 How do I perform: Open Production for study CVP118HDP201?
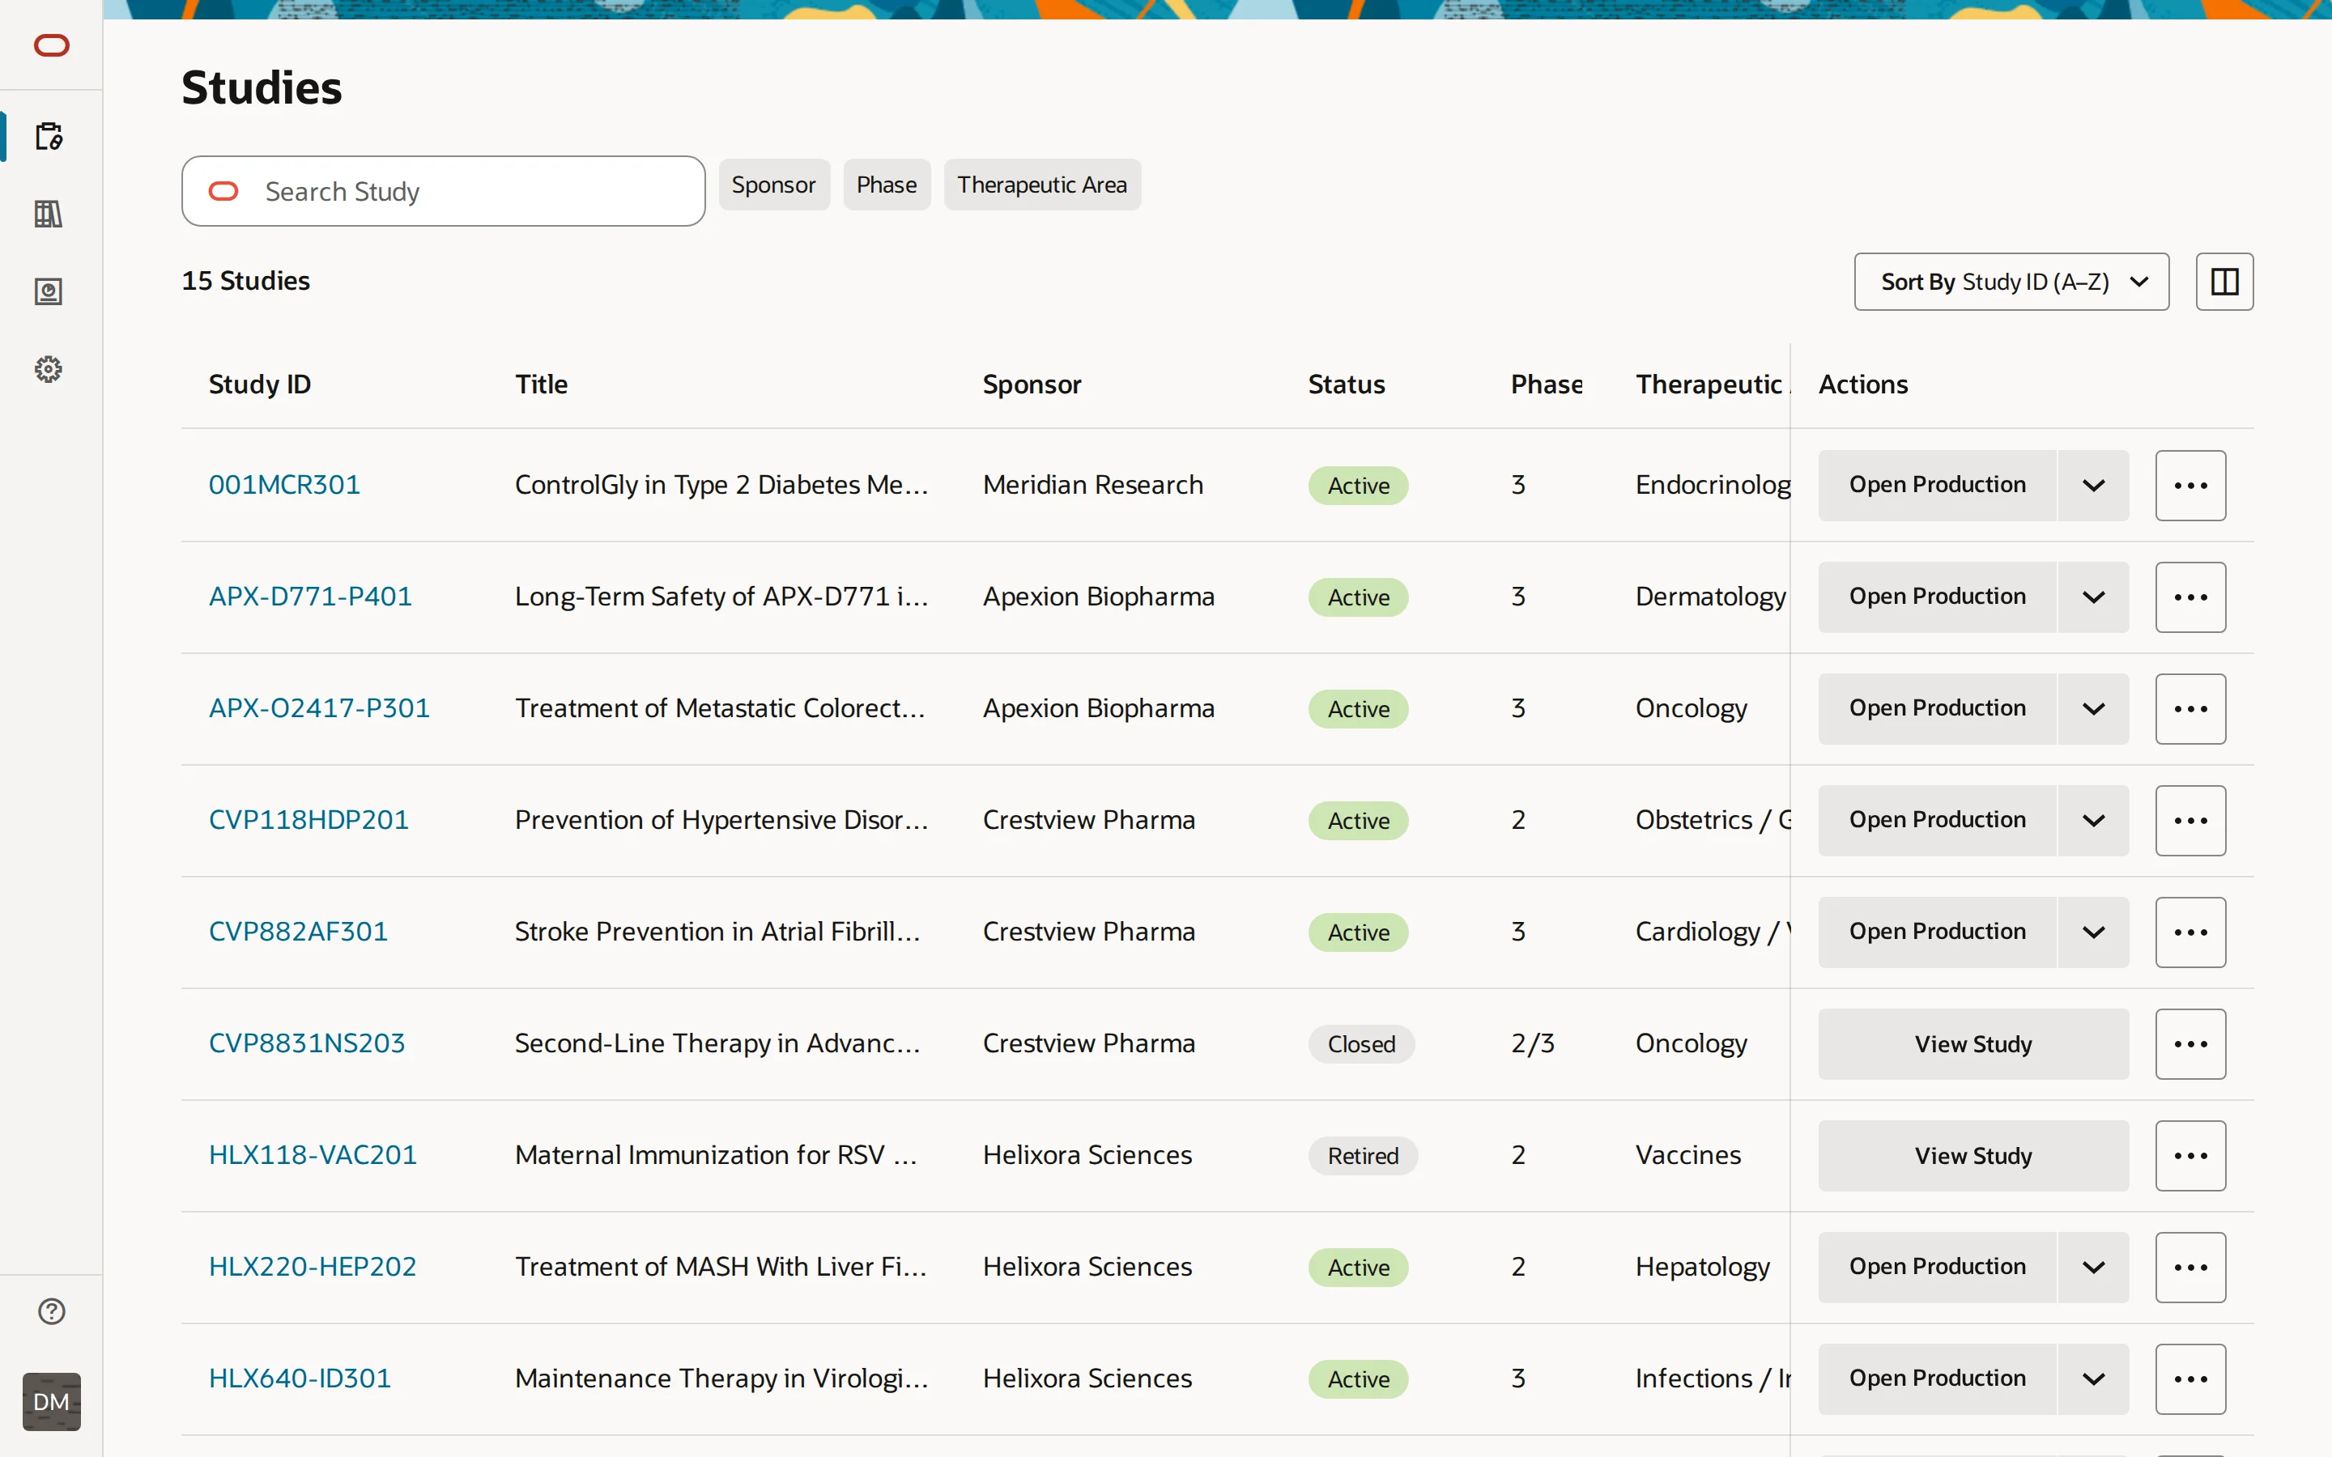[1937, 821]
